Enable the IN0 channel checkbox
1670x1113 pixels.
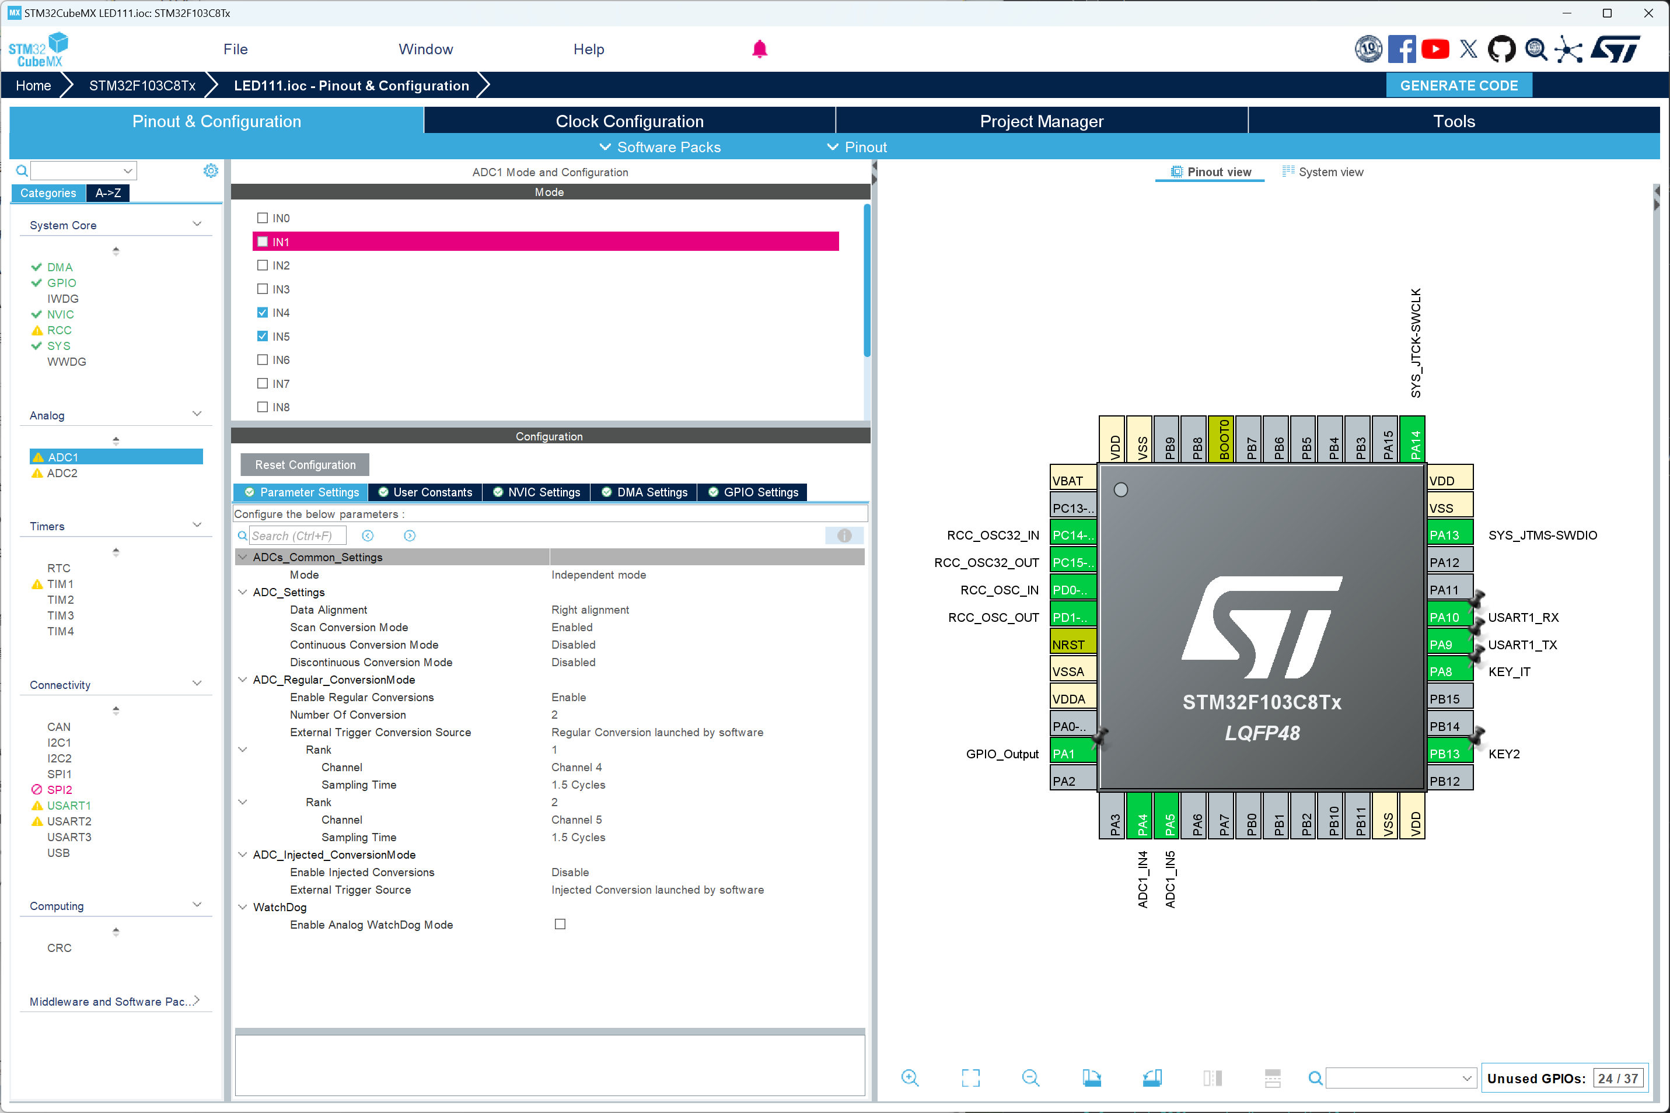263,218
